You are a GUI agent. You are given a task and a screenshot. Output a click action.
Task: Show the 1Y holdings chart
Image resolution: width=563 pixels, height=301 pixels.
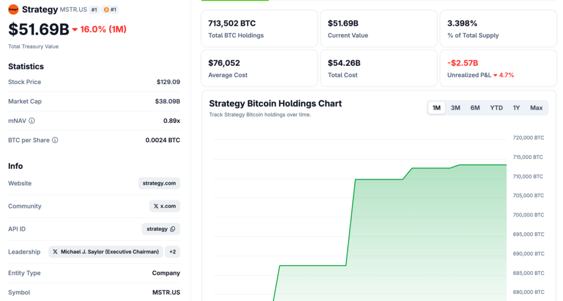click(x=517, y=108)
